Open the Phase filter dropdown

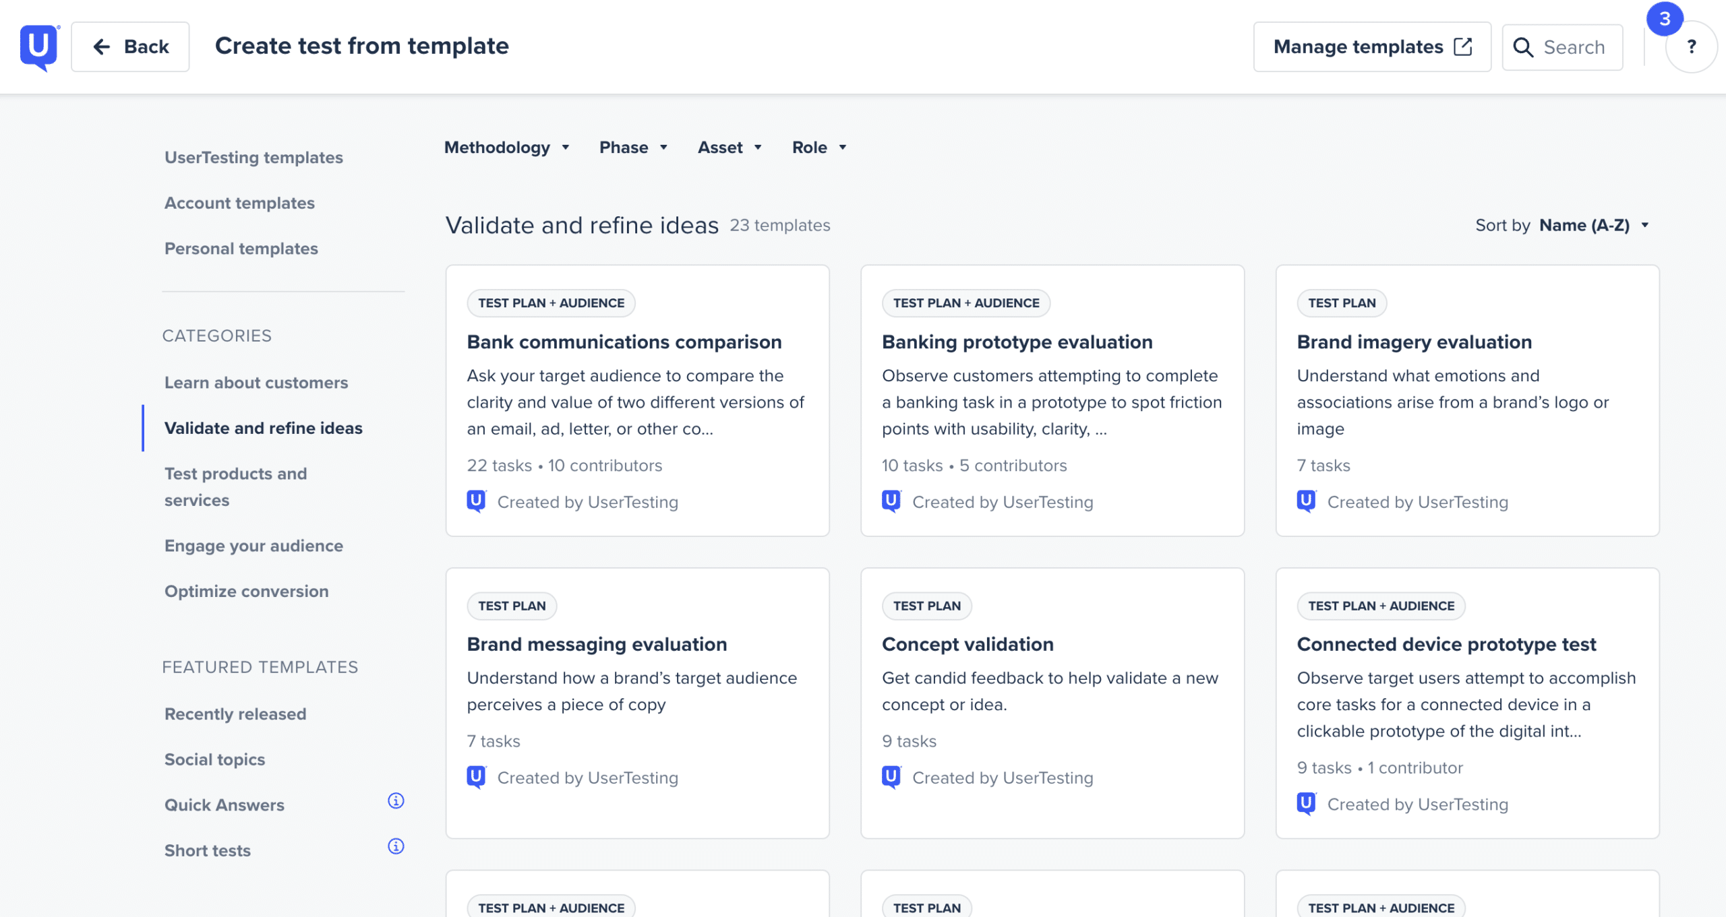[633, 148]
